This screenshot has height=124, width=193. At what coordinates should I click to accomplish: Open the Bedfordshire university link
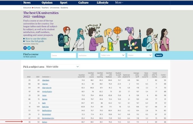tap(47, 111)
